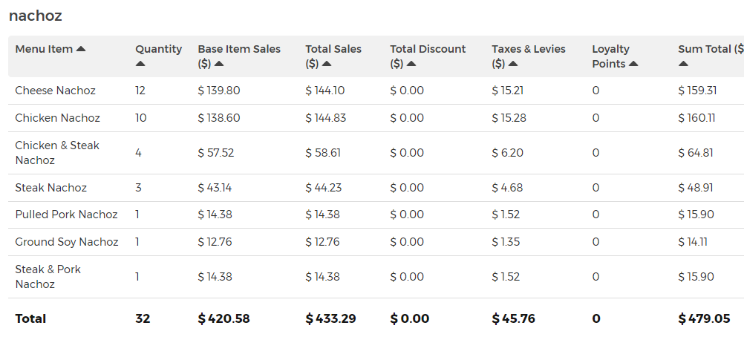Sort Loyalty Points with arrow icon
744x337 pixels.
coord(633,64)
